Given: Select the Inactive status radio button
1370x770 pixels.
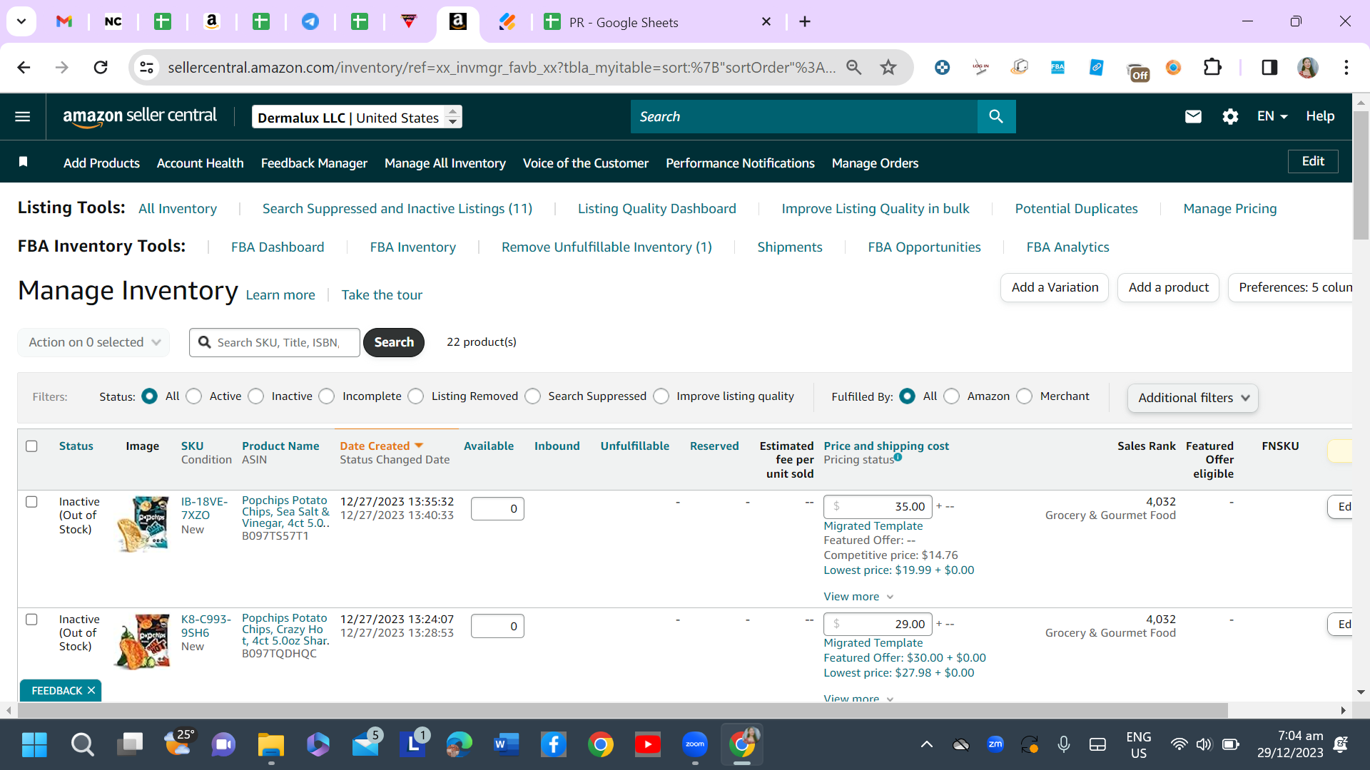Looking at the screenshot, I should click(256, 396).
